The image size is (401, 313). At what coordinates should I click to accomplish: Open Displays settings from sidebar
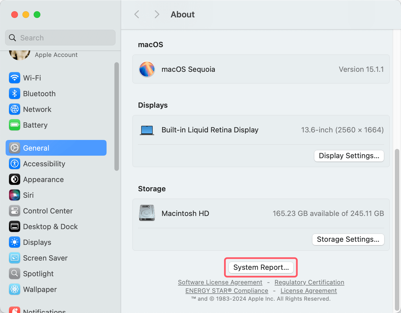(37, 242)
